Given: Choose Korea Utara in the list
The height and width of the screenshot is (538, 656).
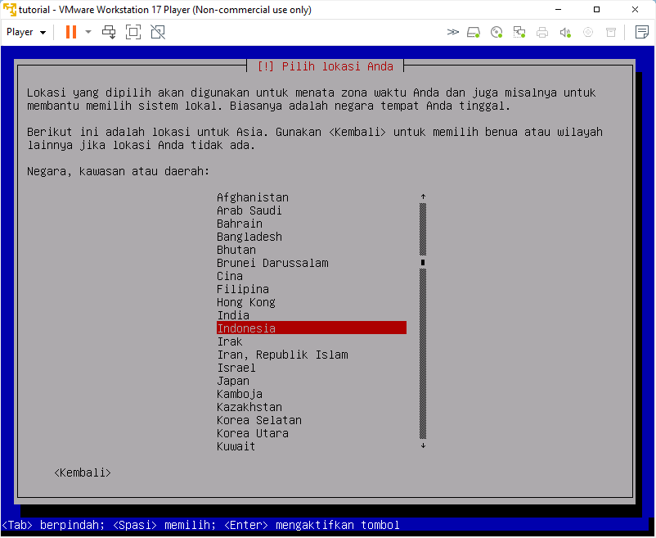Looking at the screenshot, I should [312, 433].
